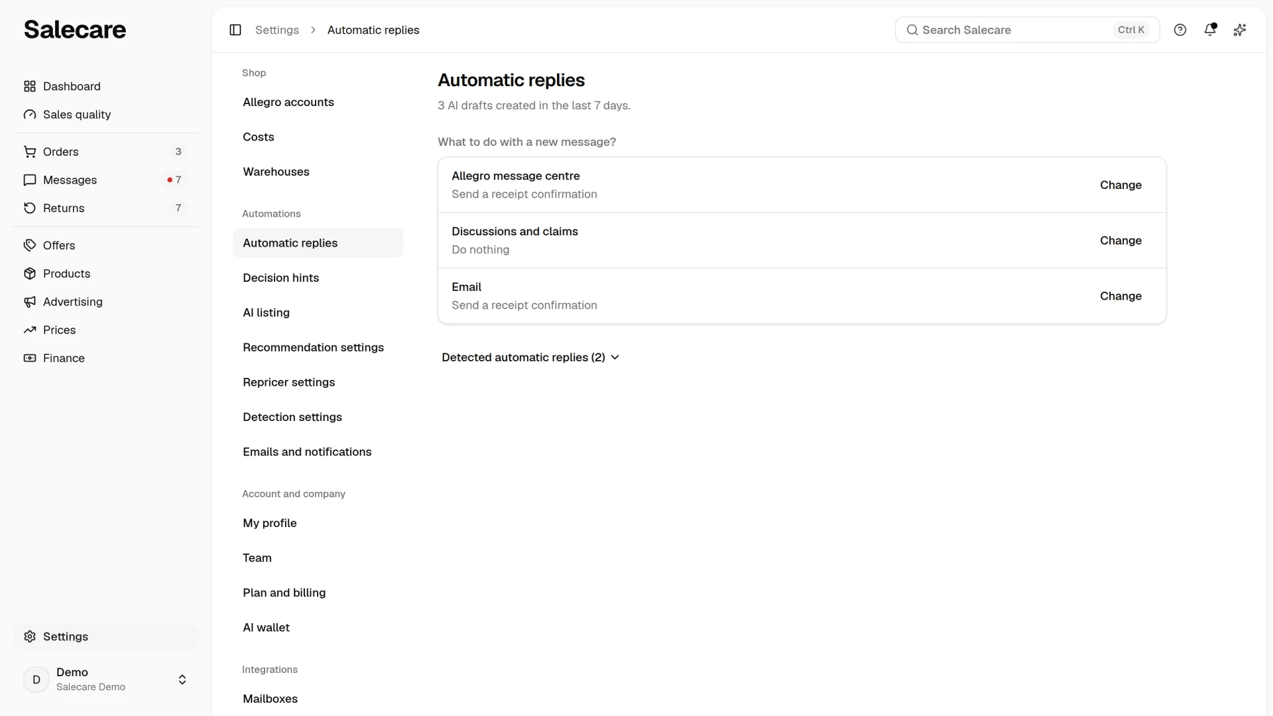The image size is (1273, 716).
Task: Select Decision hints in Automations
Action: [x=318, y=278]
